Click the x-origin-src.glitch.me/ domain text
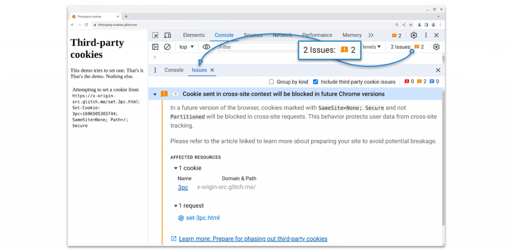 pos(226,187)
